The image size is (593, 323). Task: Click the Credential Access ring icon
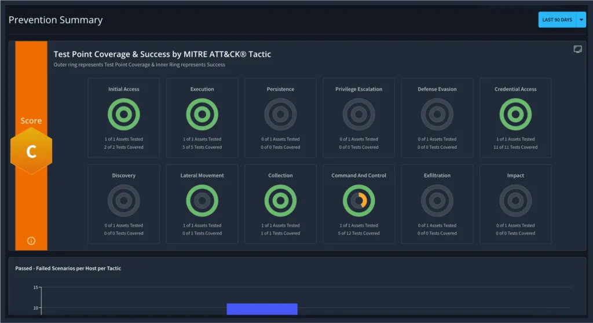(515, 115)
